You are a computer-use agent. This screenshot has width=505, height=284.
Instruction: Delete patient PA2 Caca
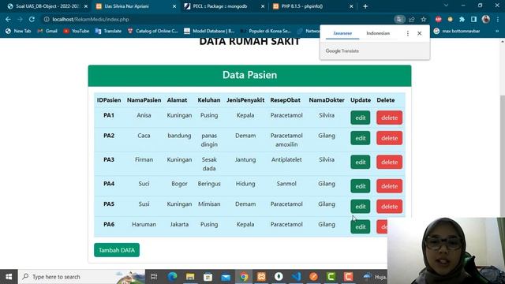click(x=389, y=138)
